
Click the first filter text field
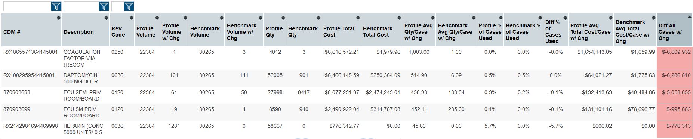[27, 6]
